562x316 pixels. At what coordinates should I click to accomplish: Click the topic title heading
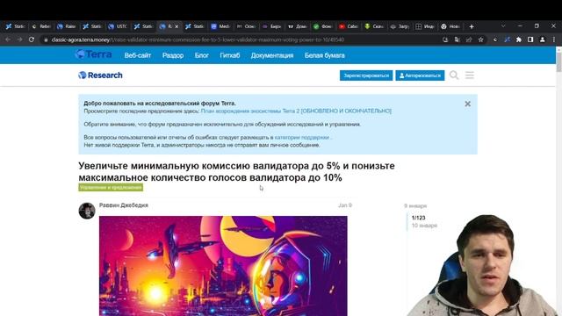[x=236, y=172]
